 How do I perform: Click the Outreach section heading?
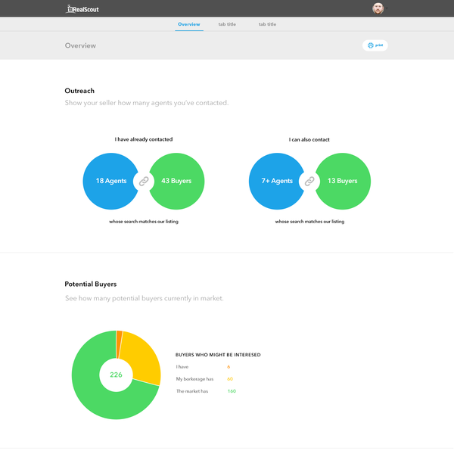point(79,91)
